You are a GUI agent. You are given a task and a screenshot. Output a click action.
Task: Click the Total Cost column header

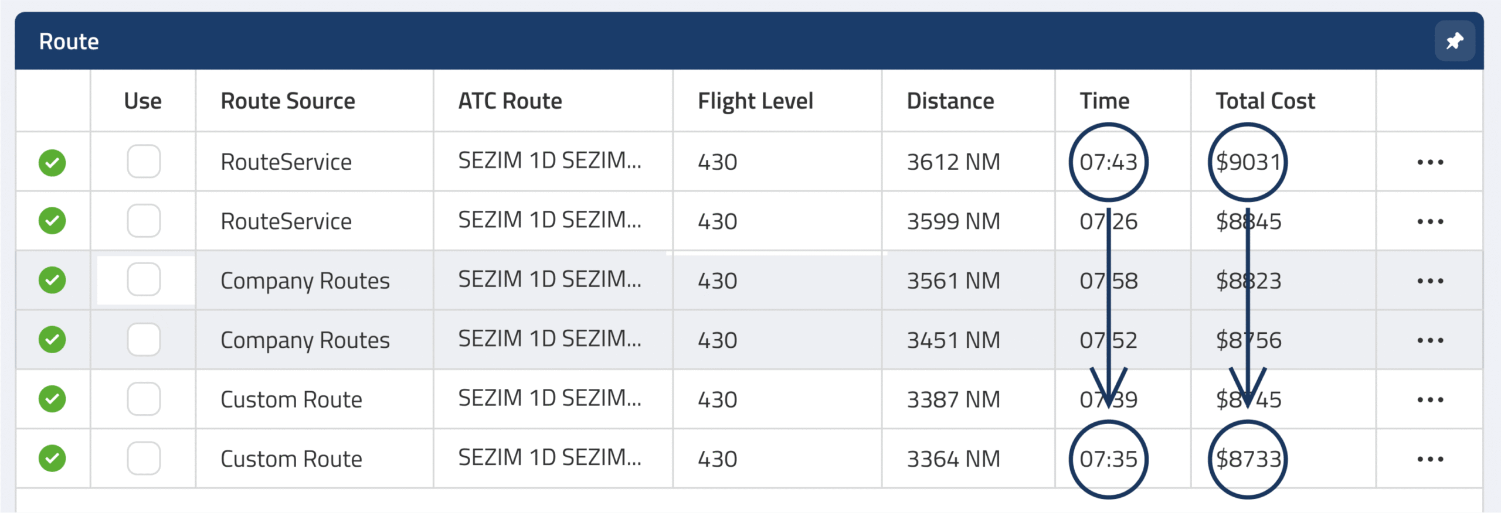pyautogui.click(x=1265, y=101)
